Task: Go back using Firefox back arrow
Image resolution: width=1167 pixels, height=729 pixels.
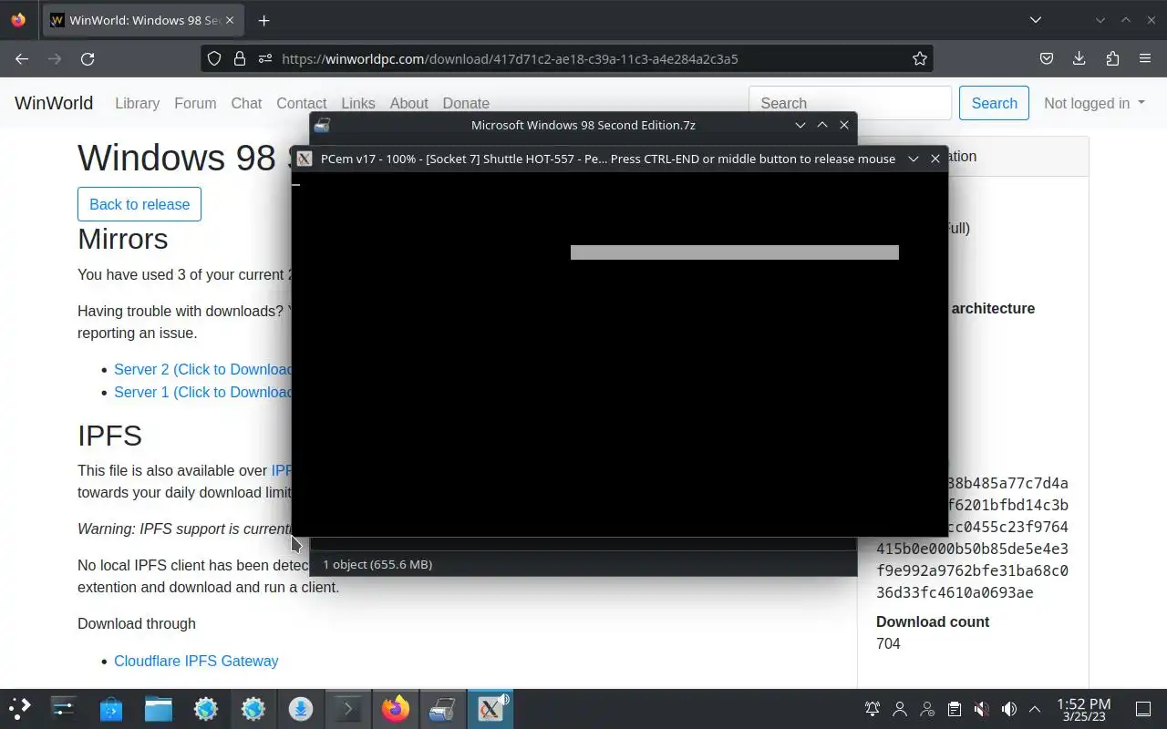Action: pyautogui.click(x=22, y=58)
